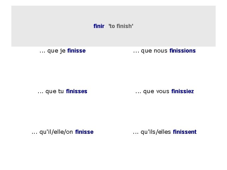Click the blue word "finir" in the header
The width and height of the screenshot is (227, 170).
[99, 26]
